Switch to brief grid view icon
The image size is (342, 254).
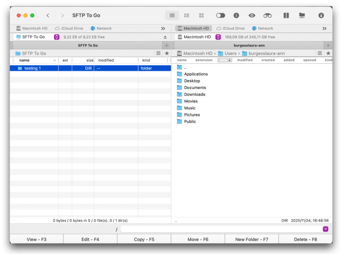tap(201, 15)
